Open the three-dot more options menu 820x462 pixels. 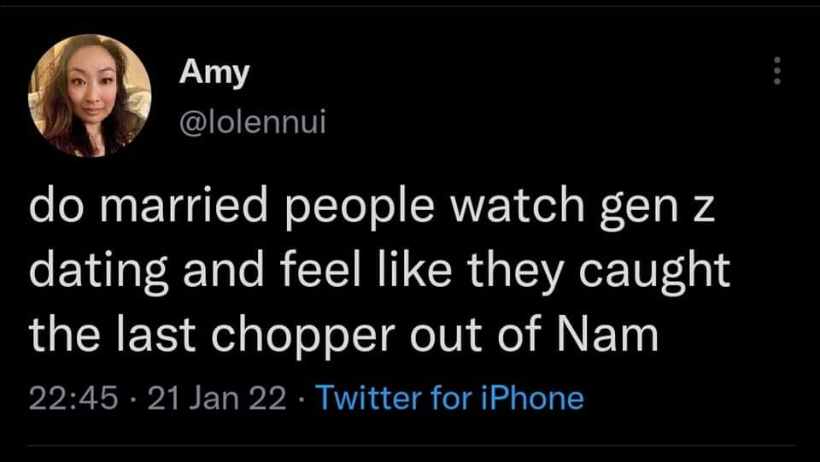tap(776, 71)
